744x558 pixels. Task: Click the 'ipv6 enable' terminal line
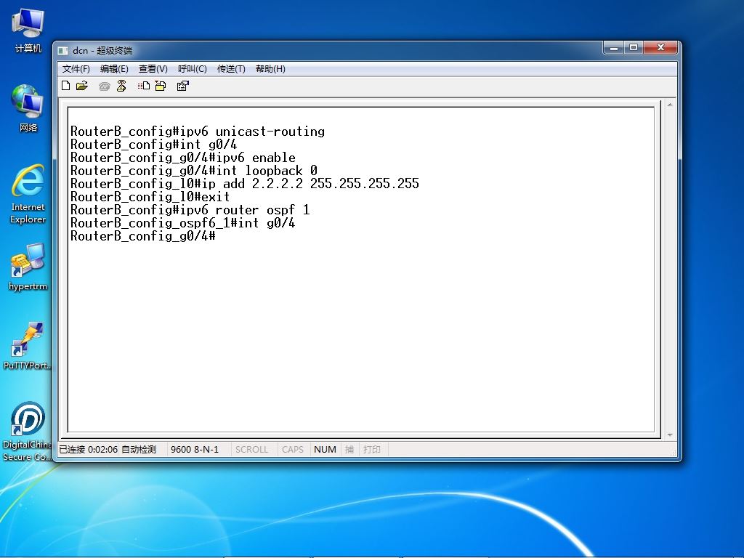click(x=182, y=158)
